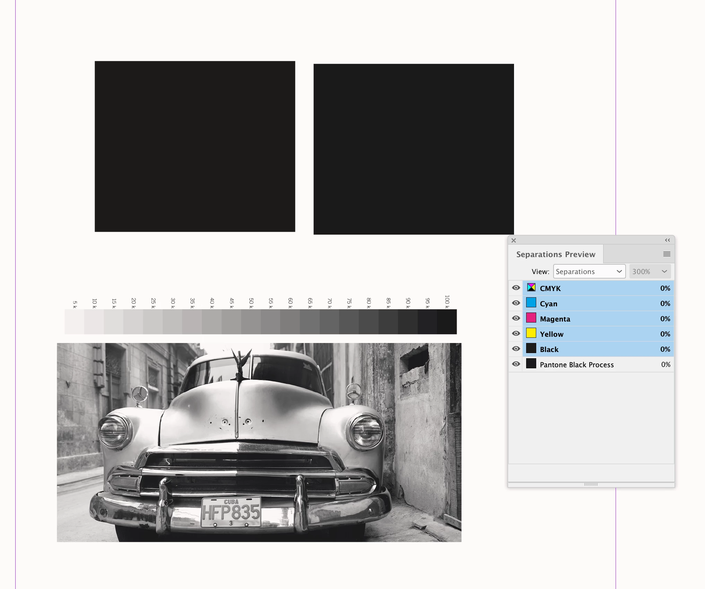Select the Cuba car photo
Image resolution: width=705 pixels, height=589 pixels.
[x=259, y=442]
